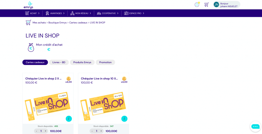Click the ID card icon beside ESPACE PRO
The width and height of the screenshot is (262, 134).
(126, 13)
